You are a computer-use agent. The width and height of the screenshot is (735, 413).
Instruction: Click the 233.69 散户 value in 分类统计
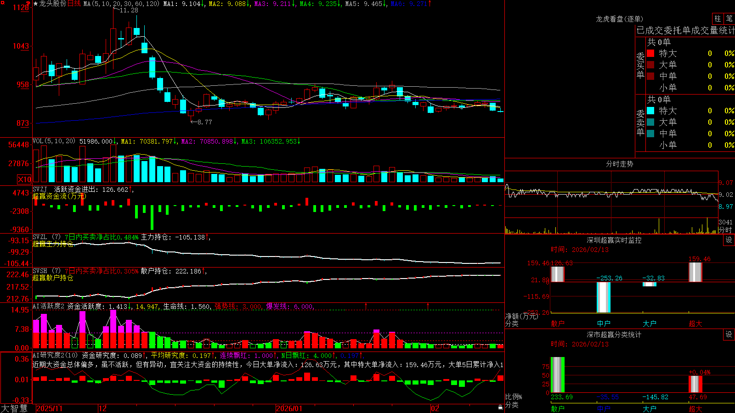pos(562,397)
